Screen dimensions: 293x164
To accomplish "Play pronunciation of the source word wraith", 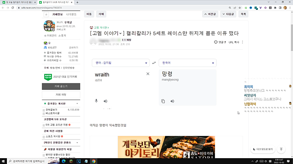I will [x=105, y=101].
